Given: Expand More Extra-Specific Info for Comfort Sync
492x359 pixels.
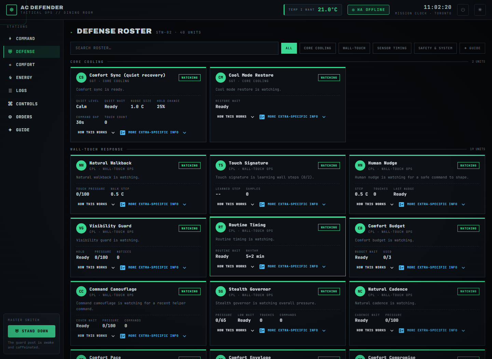Looking at the screenshot, I should pyautogui.click(x=153, y=133).
